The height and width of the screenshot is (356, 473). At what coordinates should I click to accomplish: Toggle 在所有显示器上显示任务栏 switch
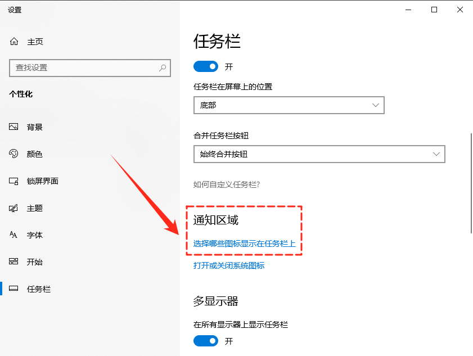[x=205, y=341]
